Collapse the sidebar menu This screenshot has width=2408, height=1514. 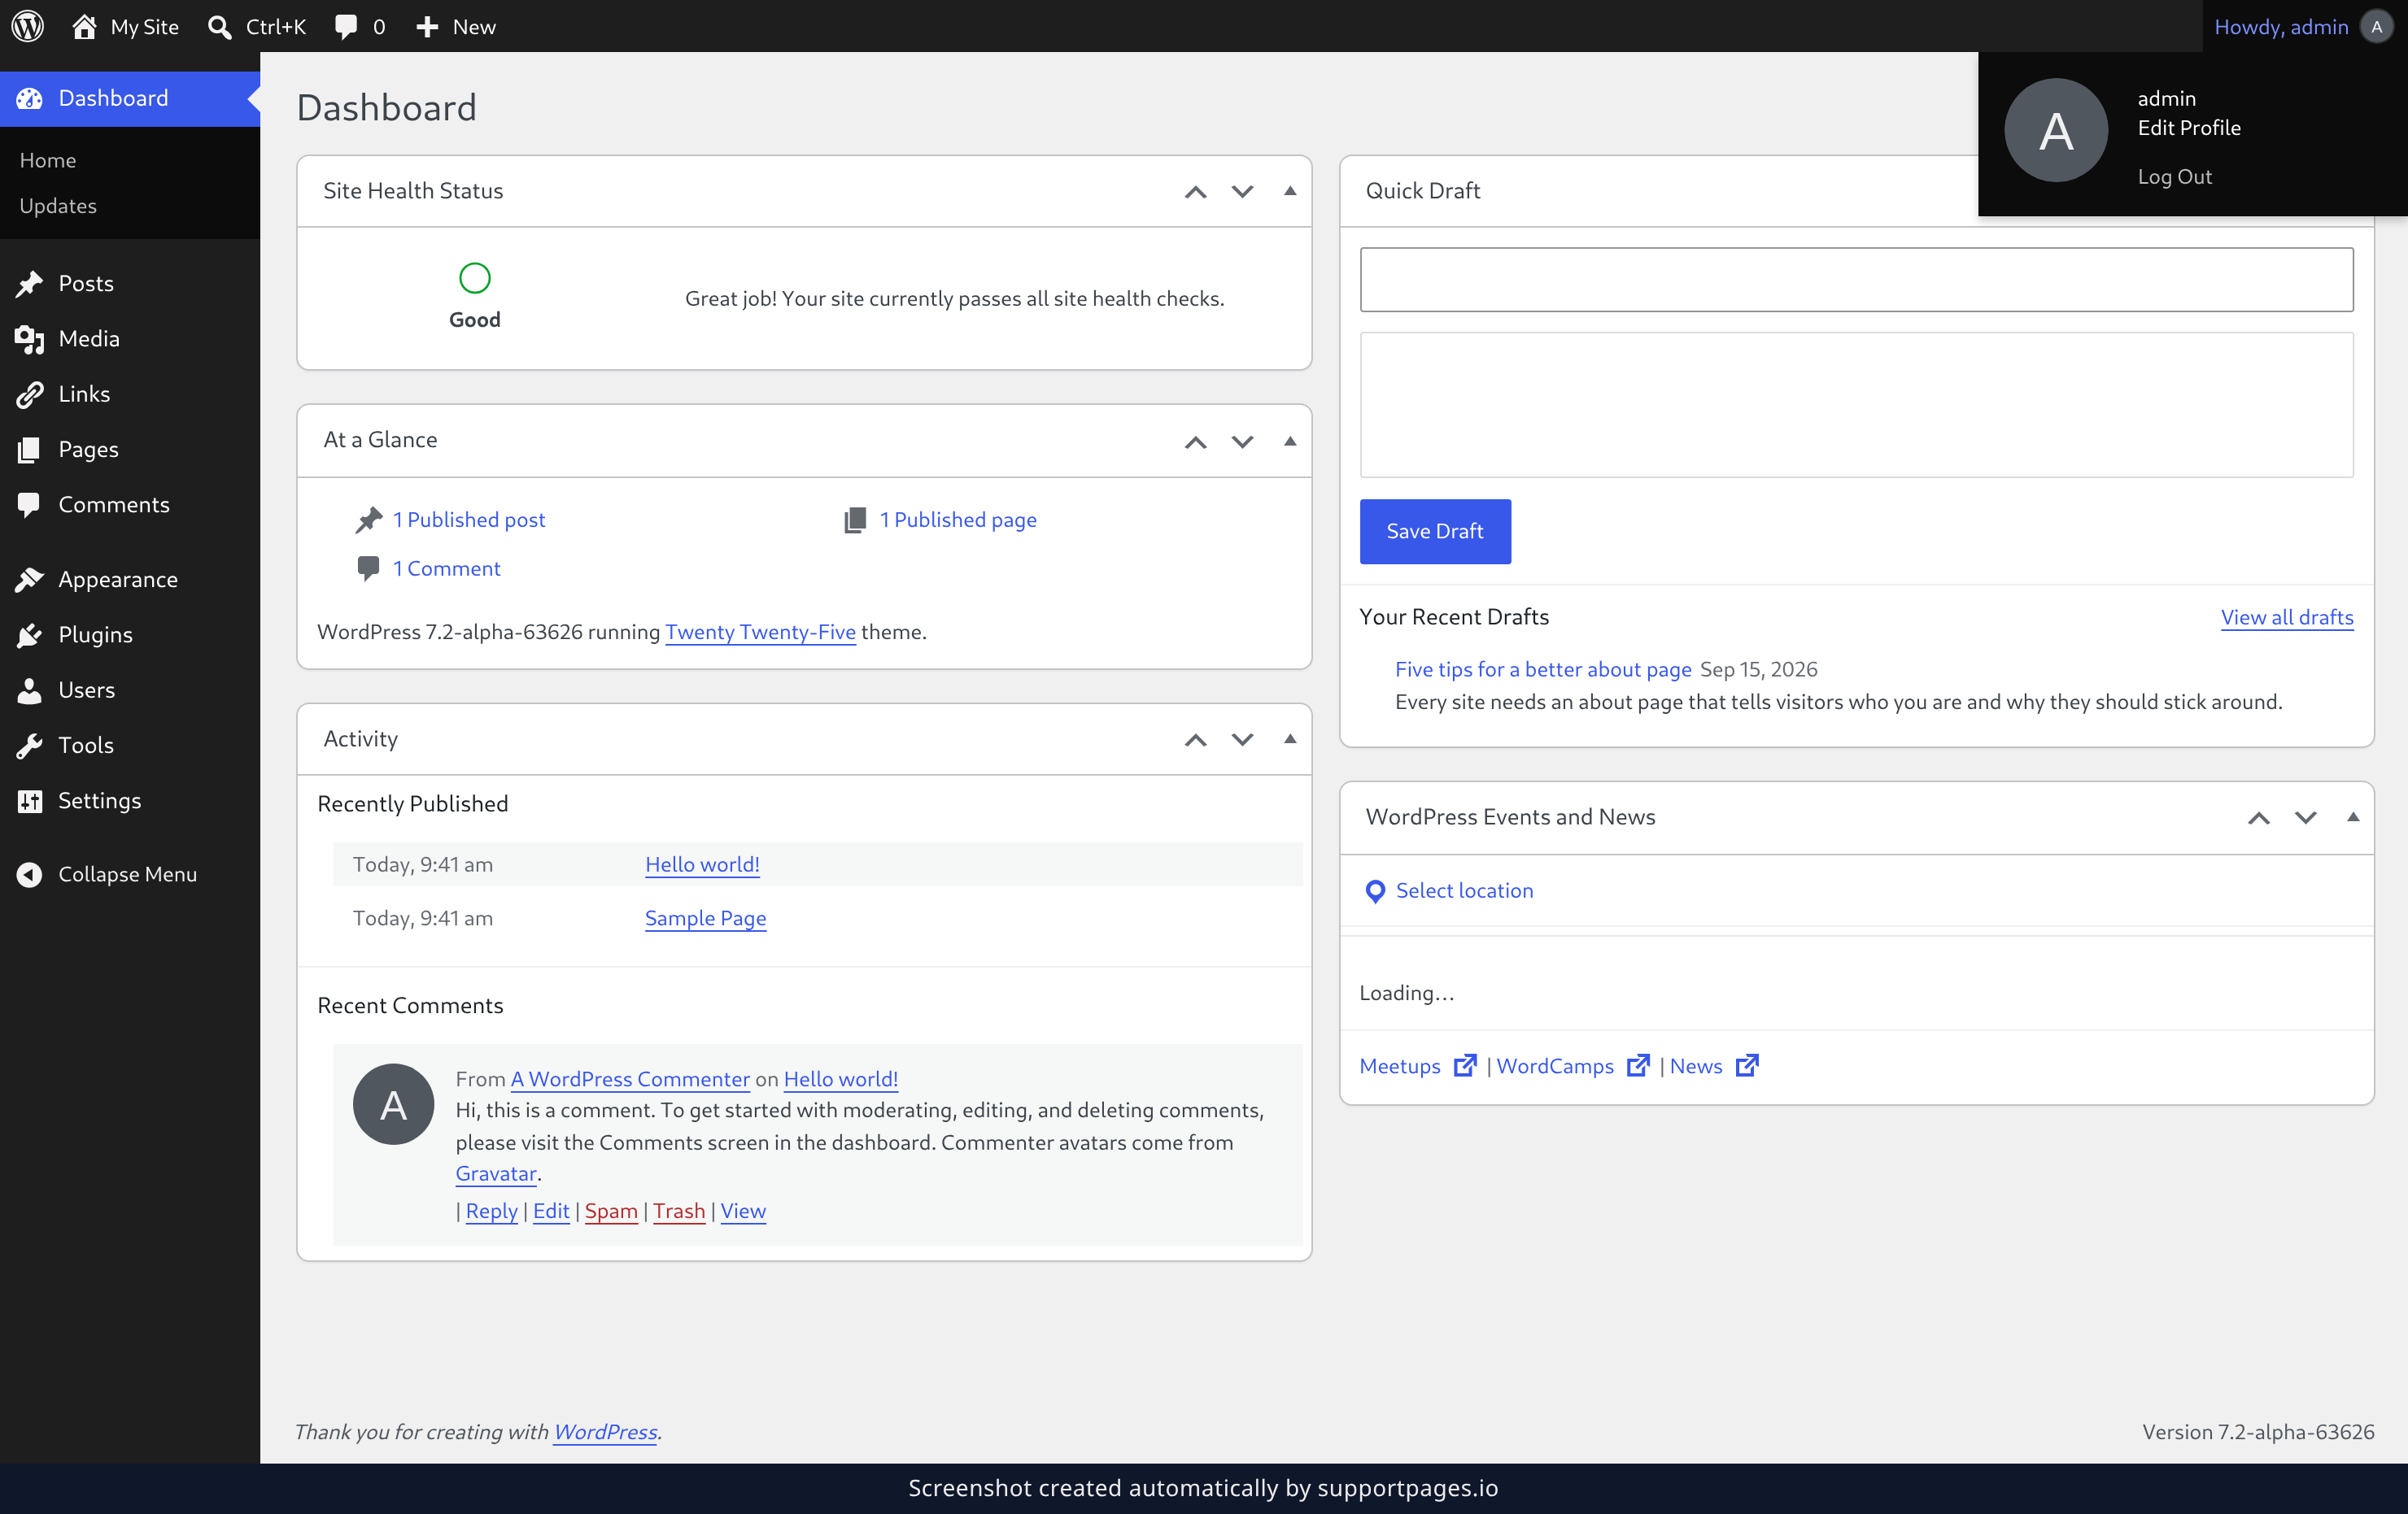click(x=130, y=874)
